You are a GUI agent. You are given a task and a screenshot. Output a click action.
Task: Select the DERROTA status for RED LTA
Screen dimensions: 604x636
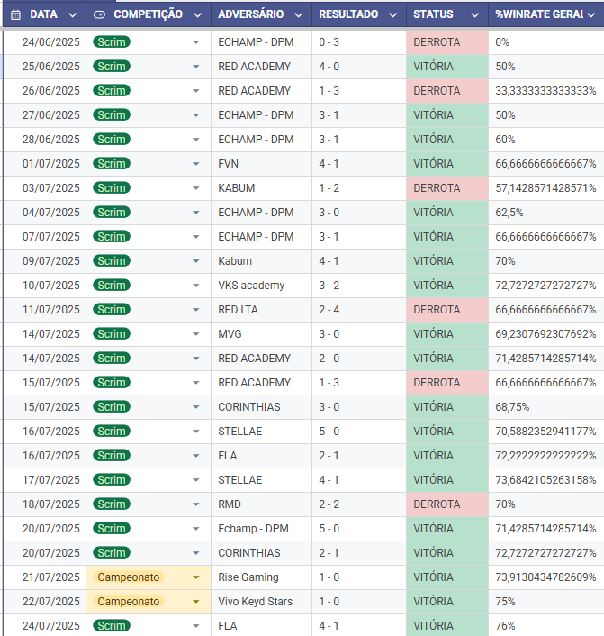(447, 310)
